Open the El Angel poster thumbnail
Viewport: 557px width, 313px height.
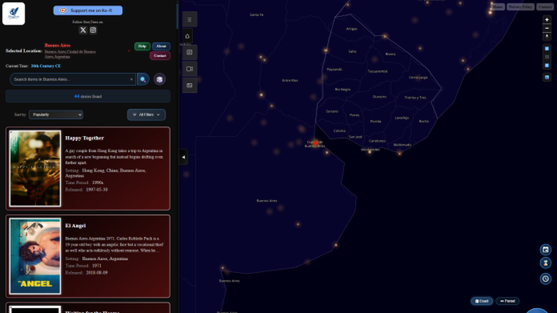[35, 256]
